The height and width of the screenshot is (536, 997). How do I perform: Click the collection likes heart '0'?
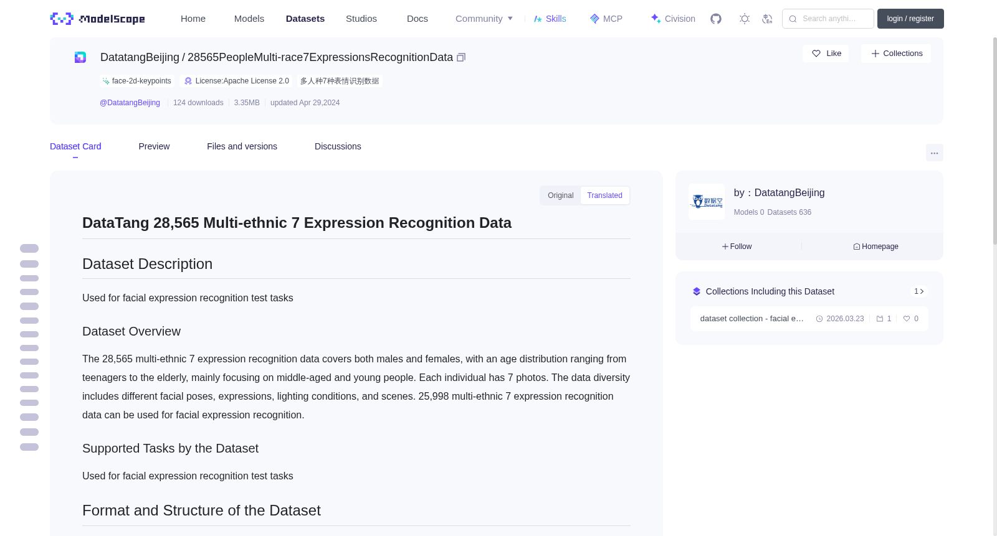(911, 319)
